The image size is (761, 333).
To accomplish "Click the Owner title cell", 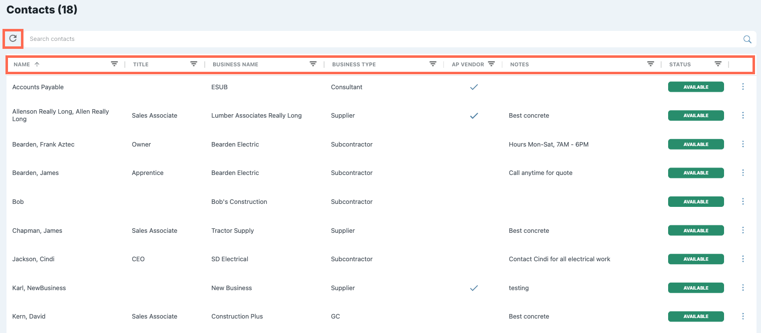I will point(141,144).
